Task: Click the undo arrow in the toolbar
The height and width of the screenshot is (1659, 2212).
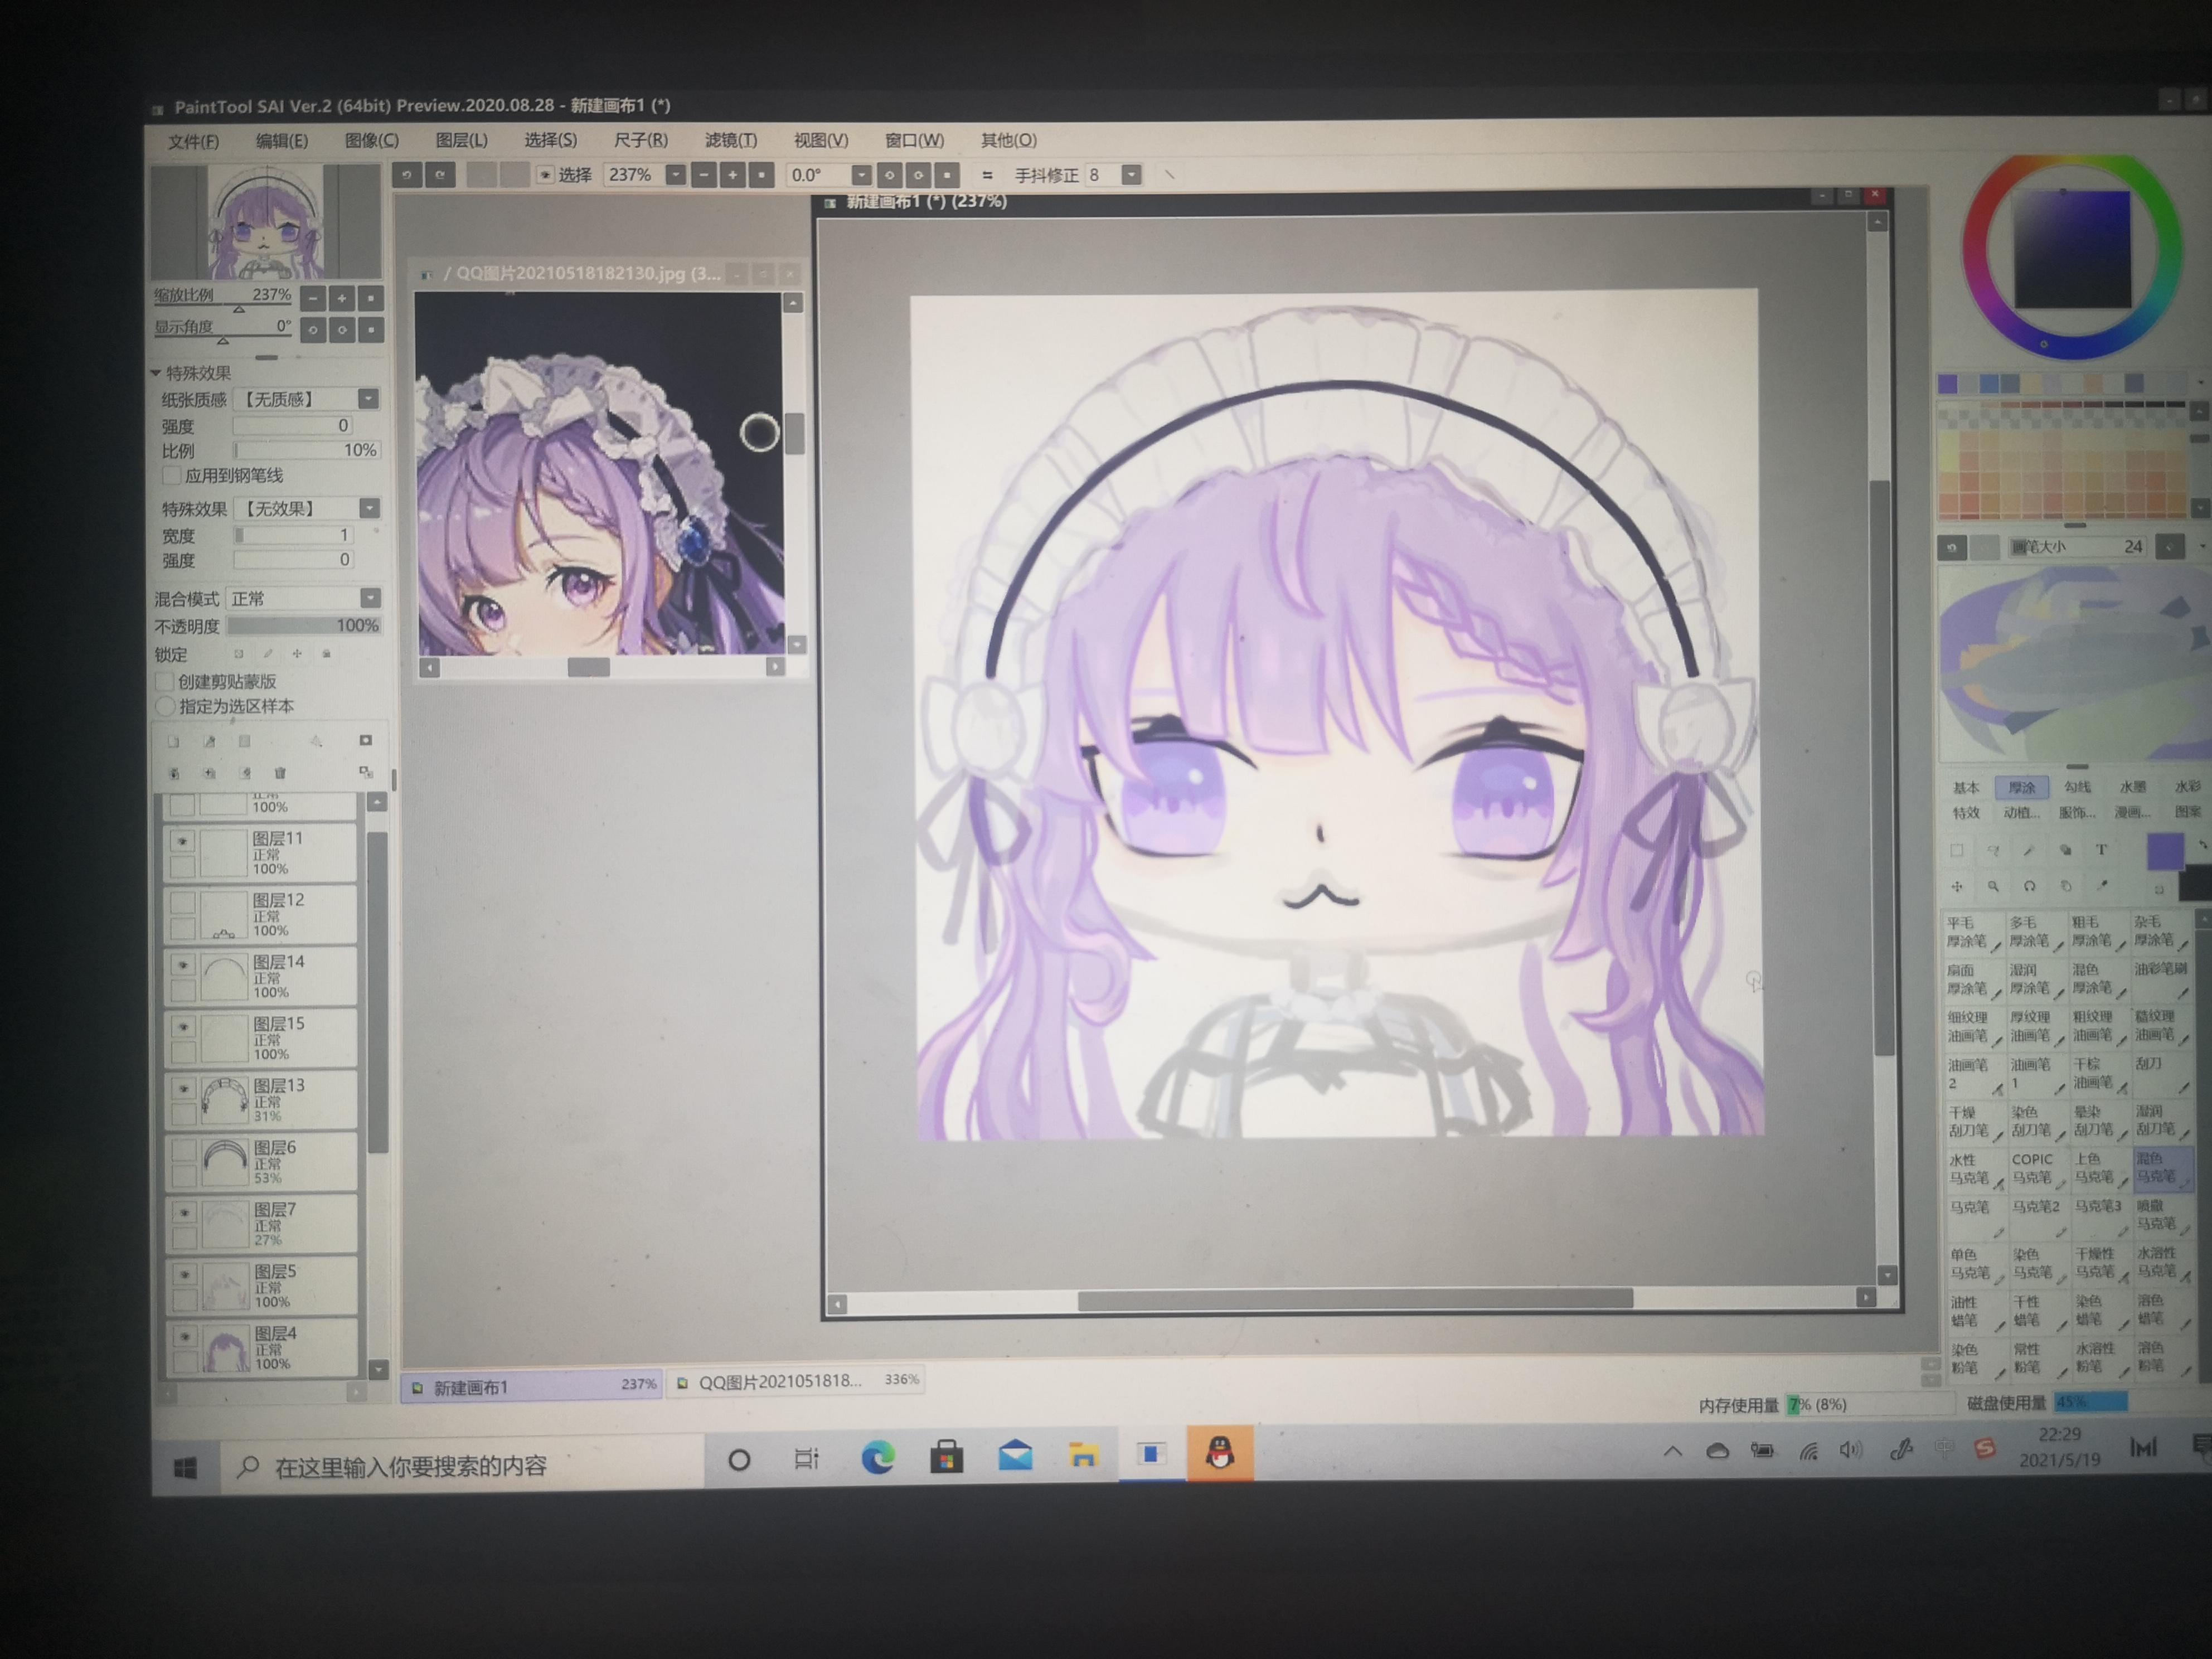Action: (x=406, y=175)
